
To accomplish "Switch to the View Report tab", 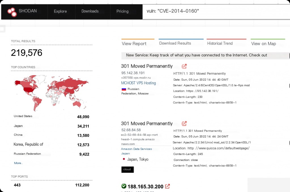I will (134, 44).
